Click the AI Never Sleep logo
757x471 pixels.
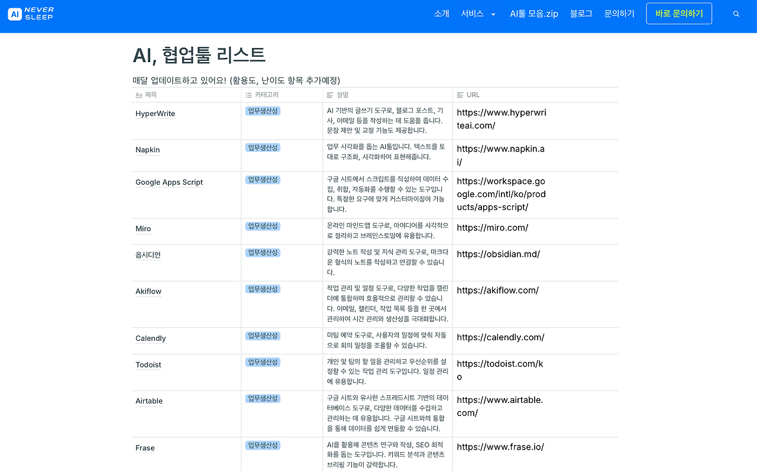31,14
